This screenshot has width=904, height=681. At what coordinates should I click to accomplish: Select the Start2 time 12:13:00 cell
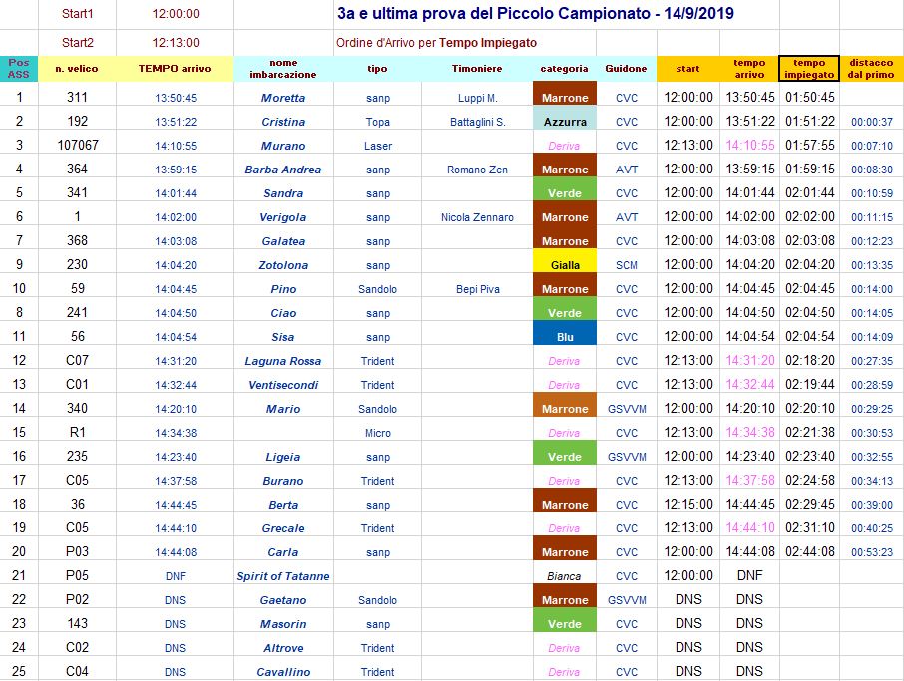tap(176, 43)
